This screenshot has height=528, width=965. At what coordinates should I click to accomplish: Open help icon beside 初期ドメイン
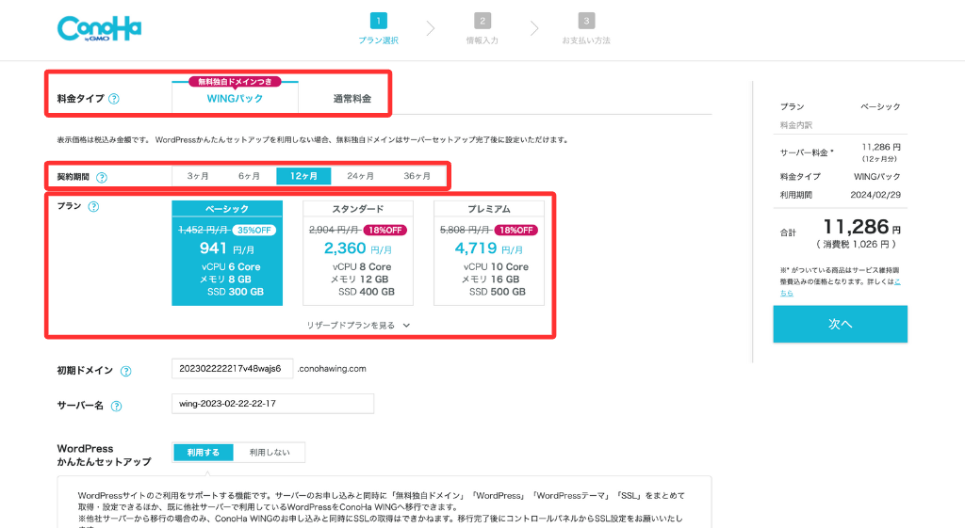point(125,371)
